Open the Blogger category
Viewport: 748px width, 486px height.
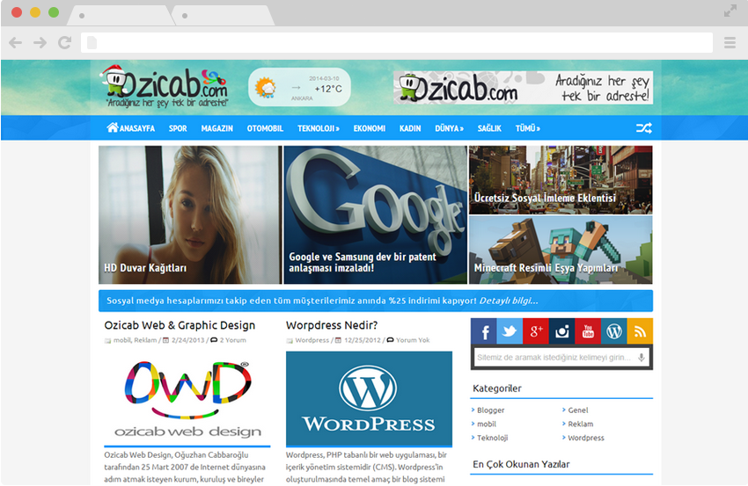tap(490, 410)
